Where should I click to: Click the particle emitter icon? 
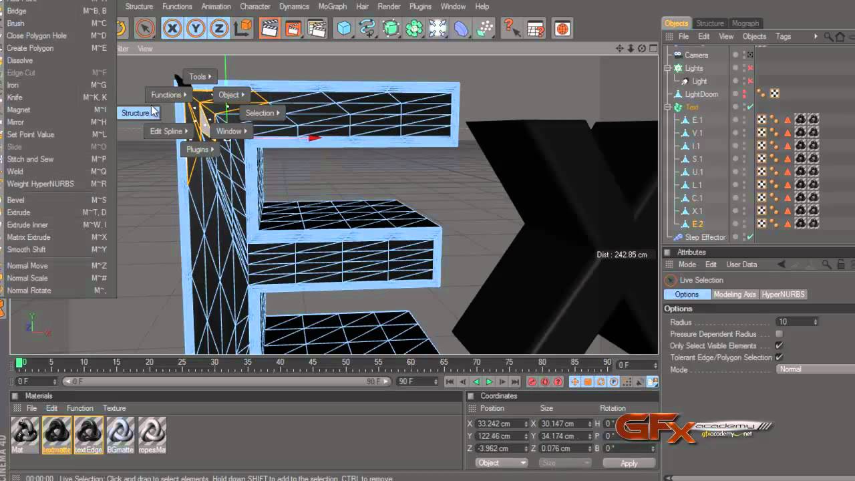coord(486,28)
